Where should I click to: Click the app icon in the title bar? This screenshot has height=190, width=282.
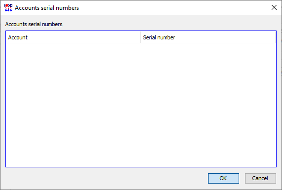(8, 8)
